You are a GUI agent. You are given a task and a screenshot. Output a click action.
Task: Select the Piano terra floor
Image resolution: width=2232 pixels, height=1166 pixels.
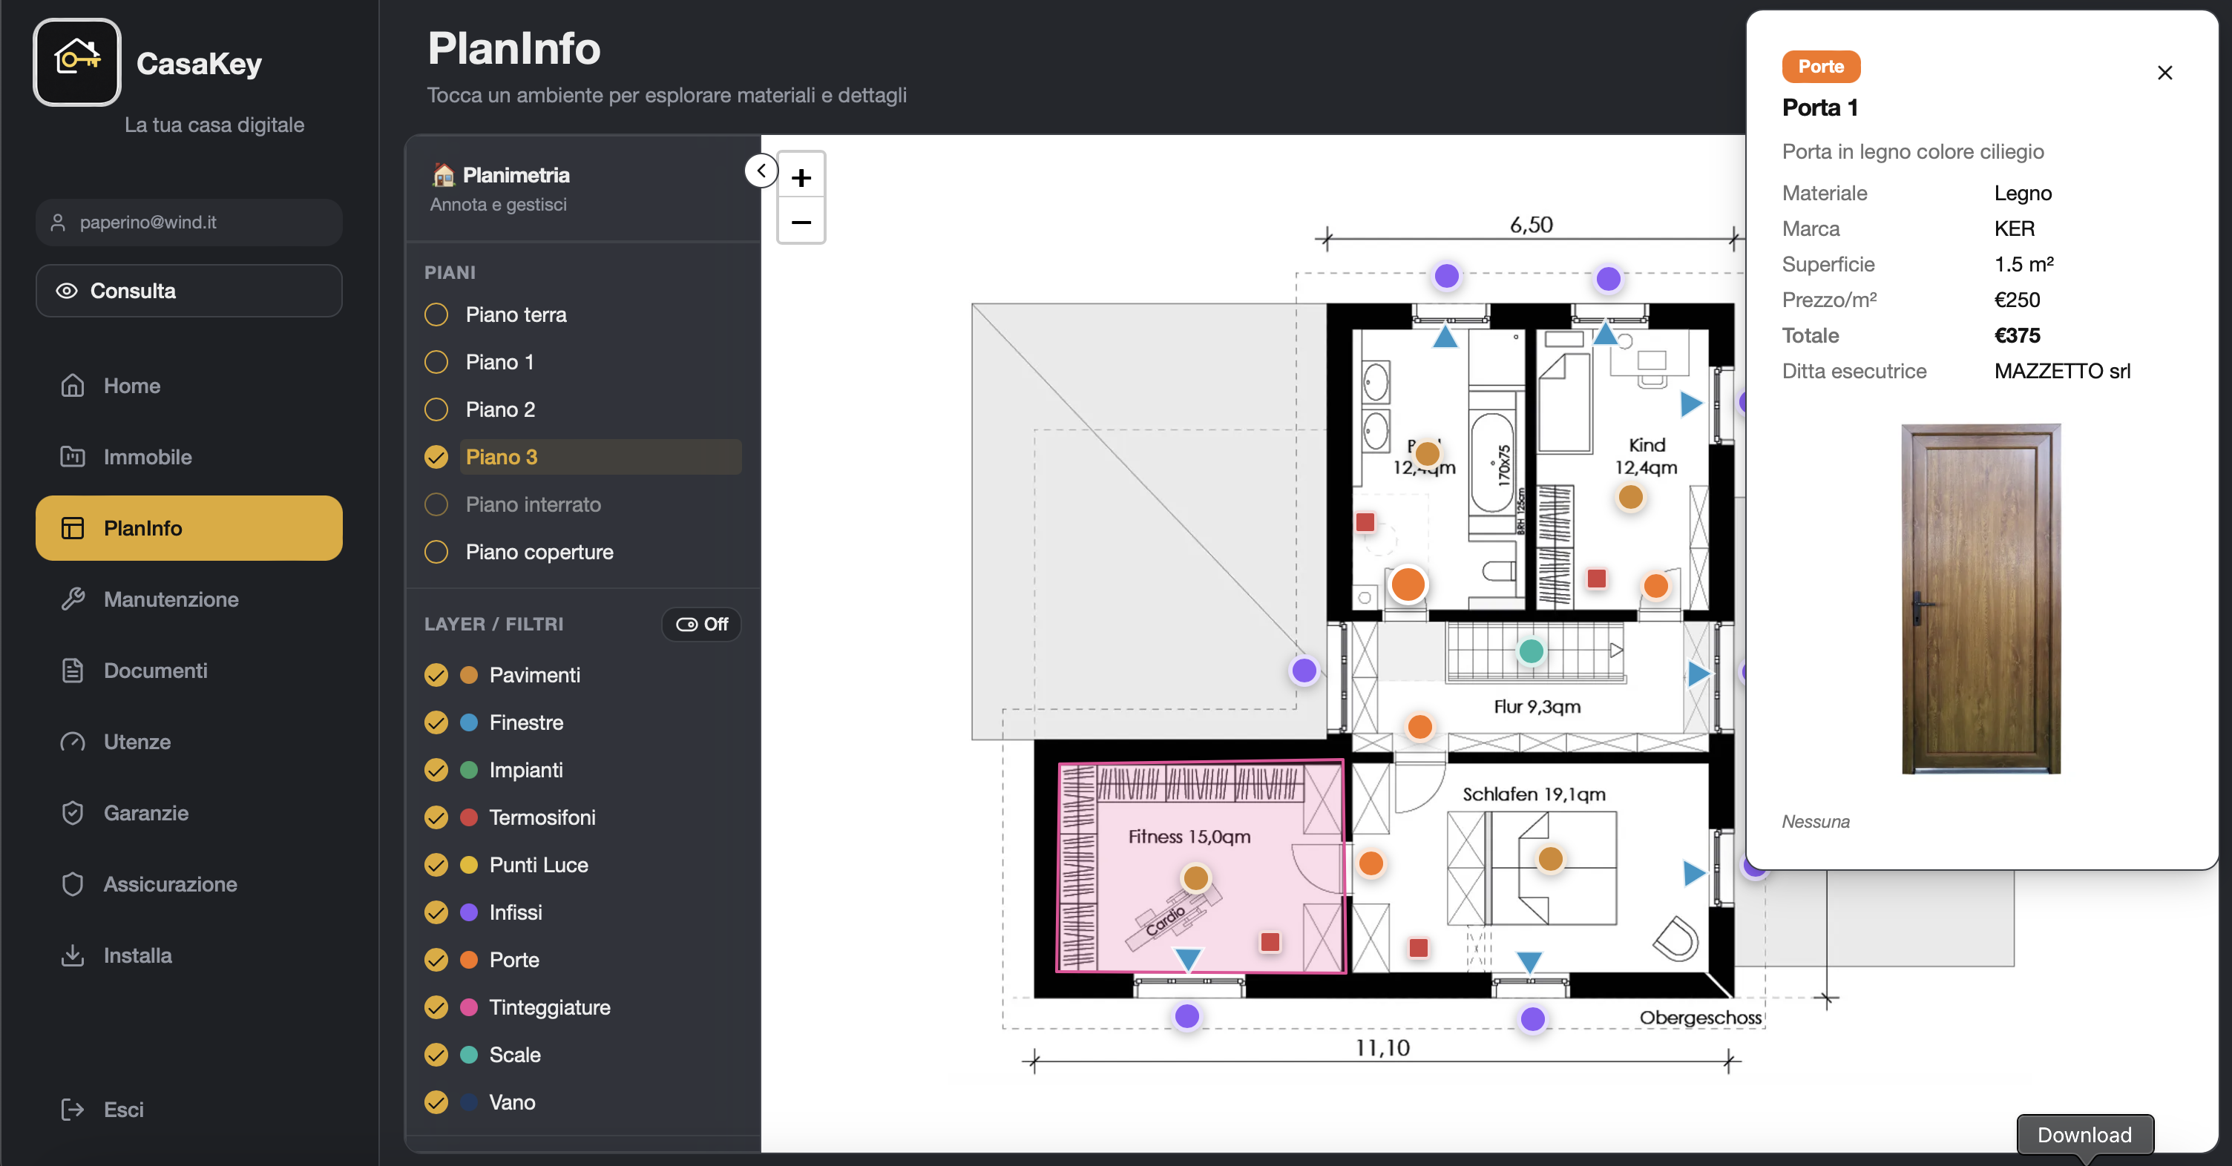click(x=582, y=314)
